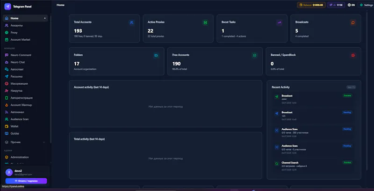Image resolution: width=374 pixels, height=191 pixels.
Task: Click the Массреакции smiley icon
Action: tap(7, 83)
